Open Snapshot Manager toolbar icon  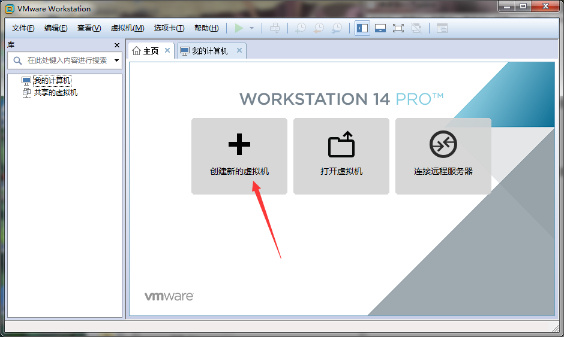(337, 28)
